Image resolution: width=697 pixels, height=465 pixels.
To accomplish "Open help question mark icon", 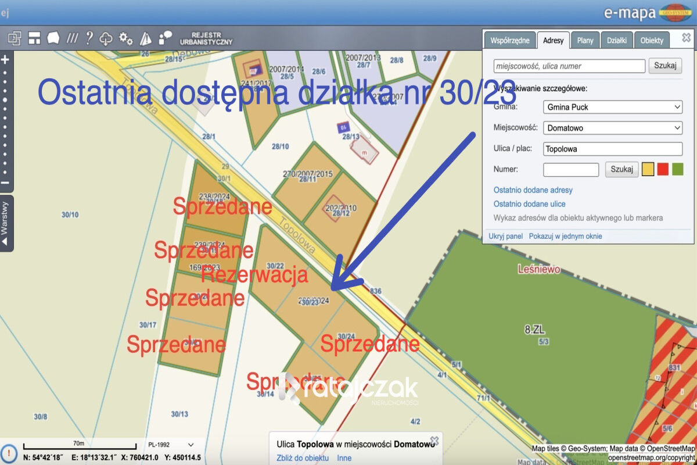I will pyautogui.click(x=89, y=38).
